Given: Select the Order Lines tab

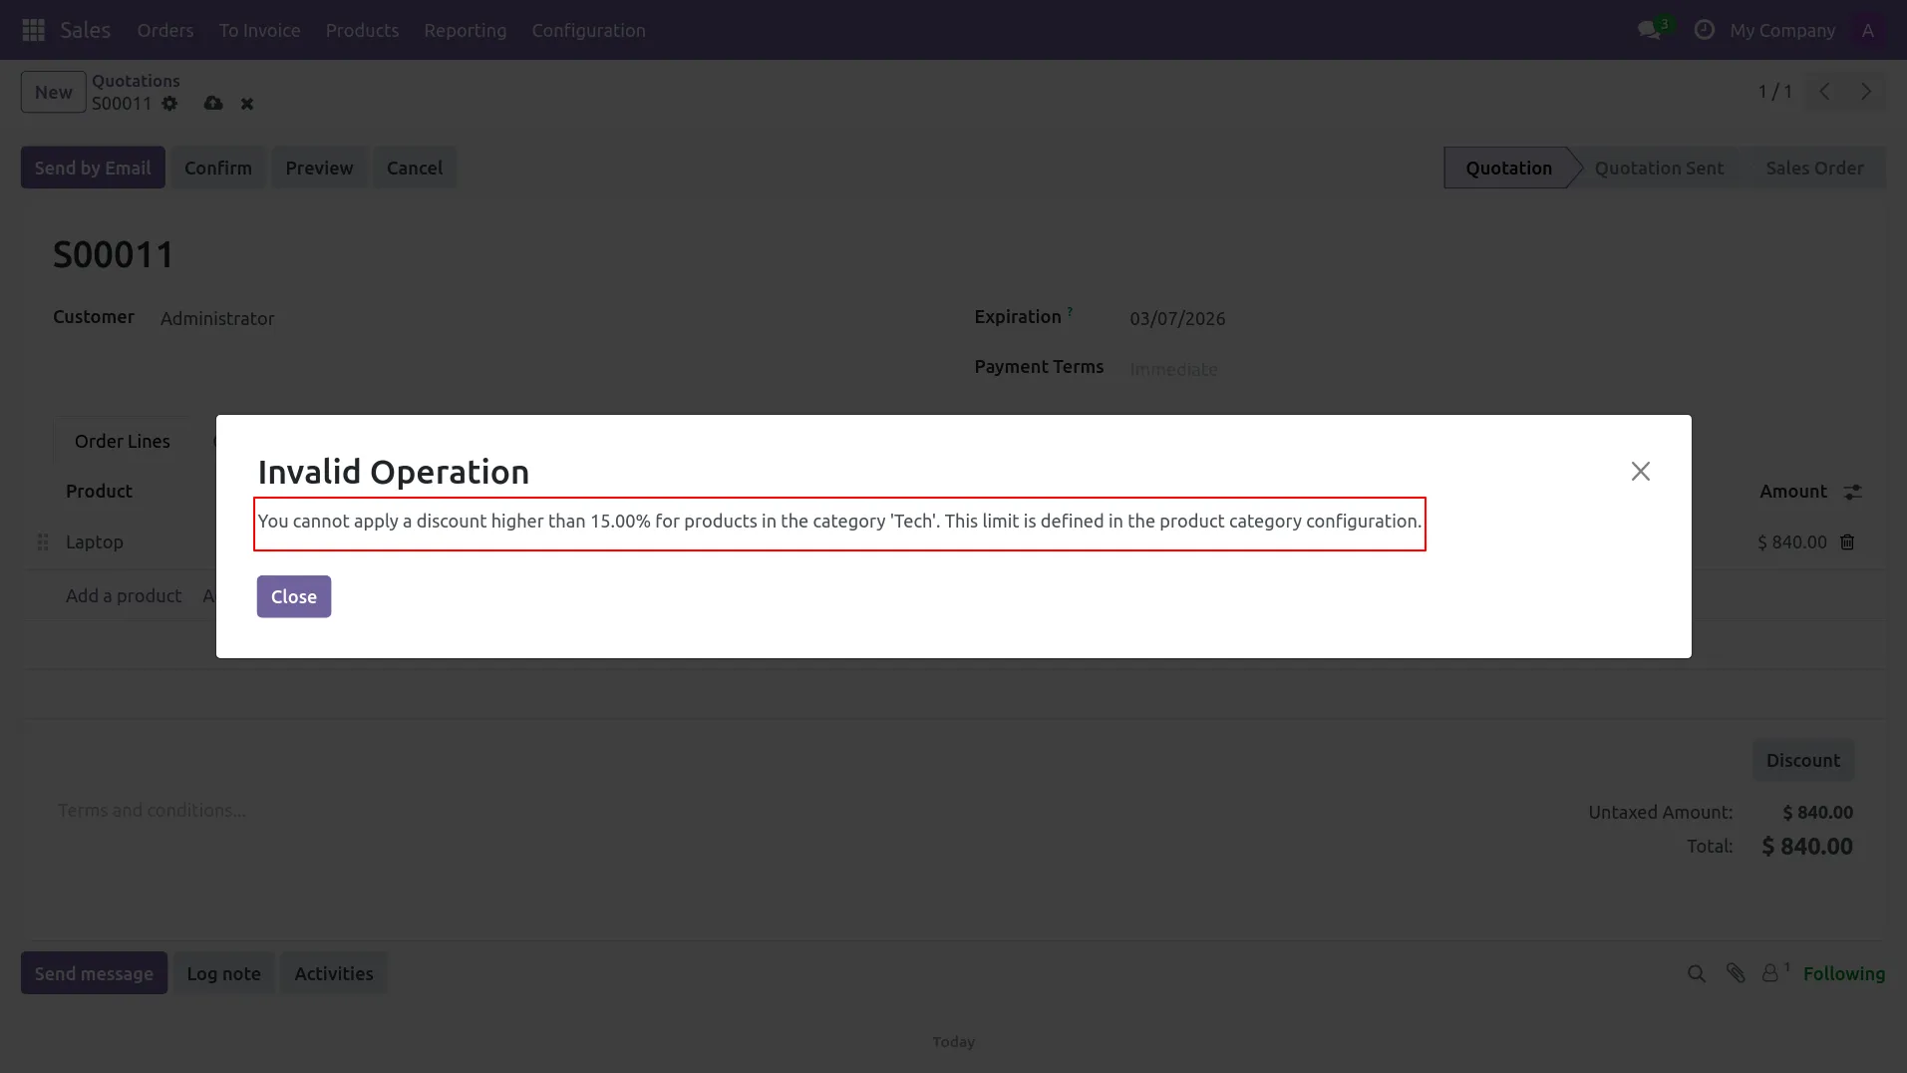Looking at the screenshot, I should (x=122, y=441).
